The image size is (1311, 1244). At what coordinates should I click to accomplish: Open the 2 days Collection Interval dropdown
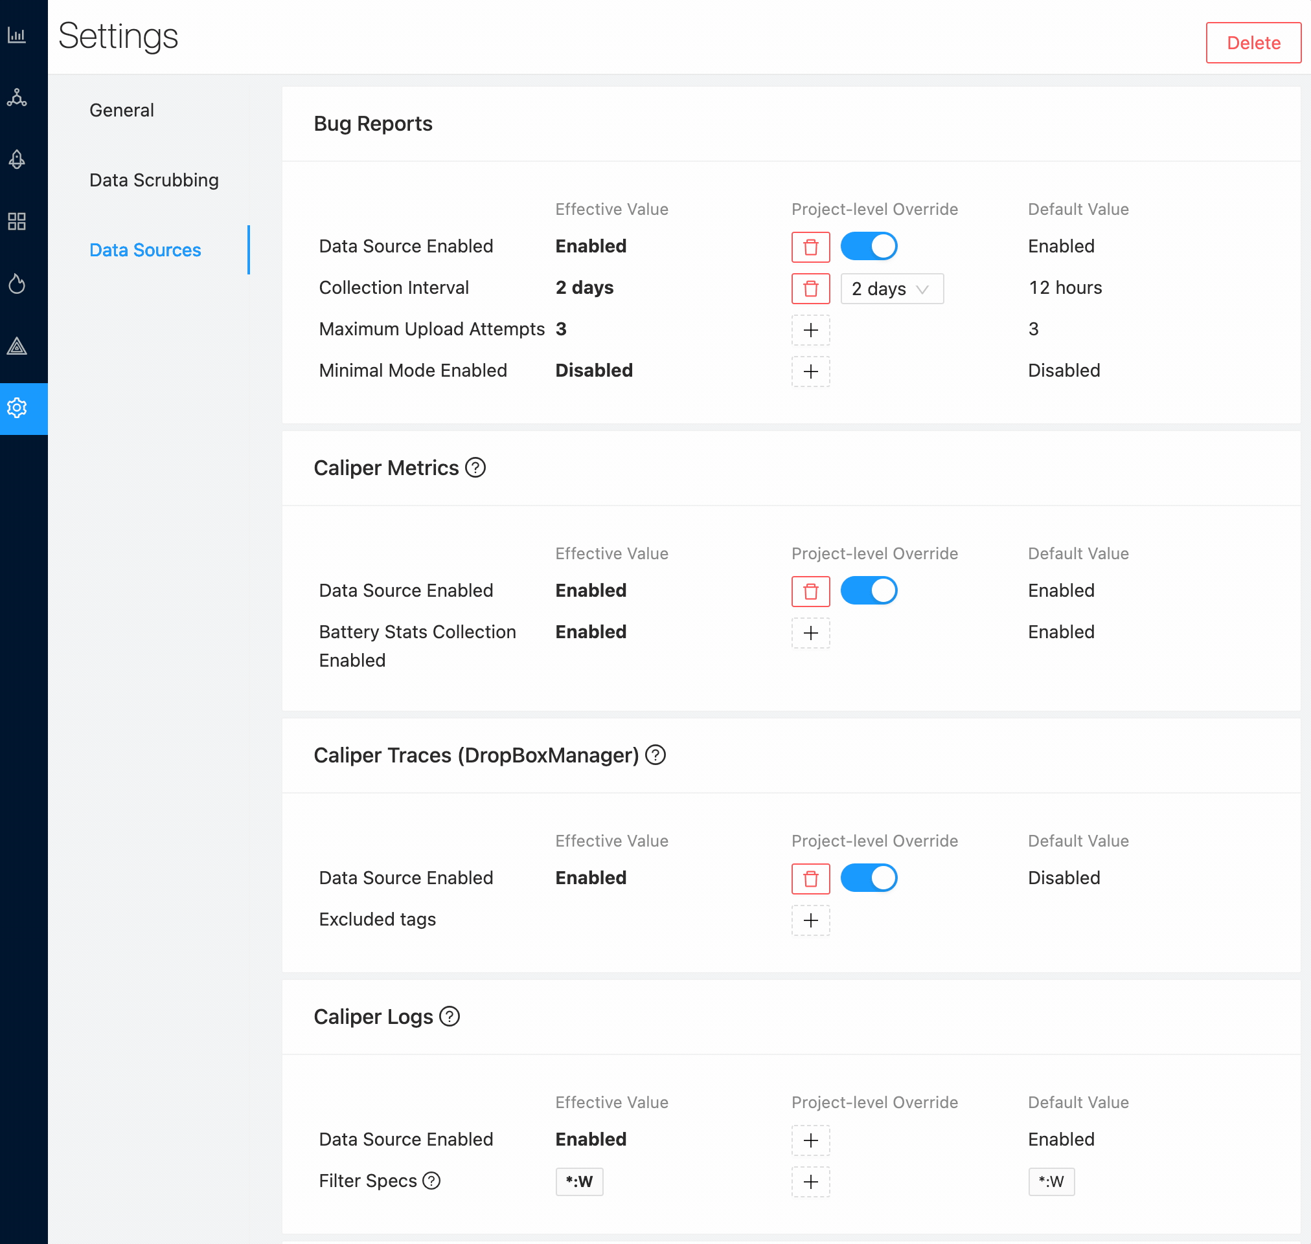click(x=891, y=289)
